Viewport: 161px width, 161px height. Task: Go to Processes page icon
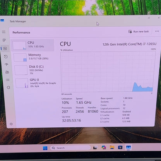(4, 40)
